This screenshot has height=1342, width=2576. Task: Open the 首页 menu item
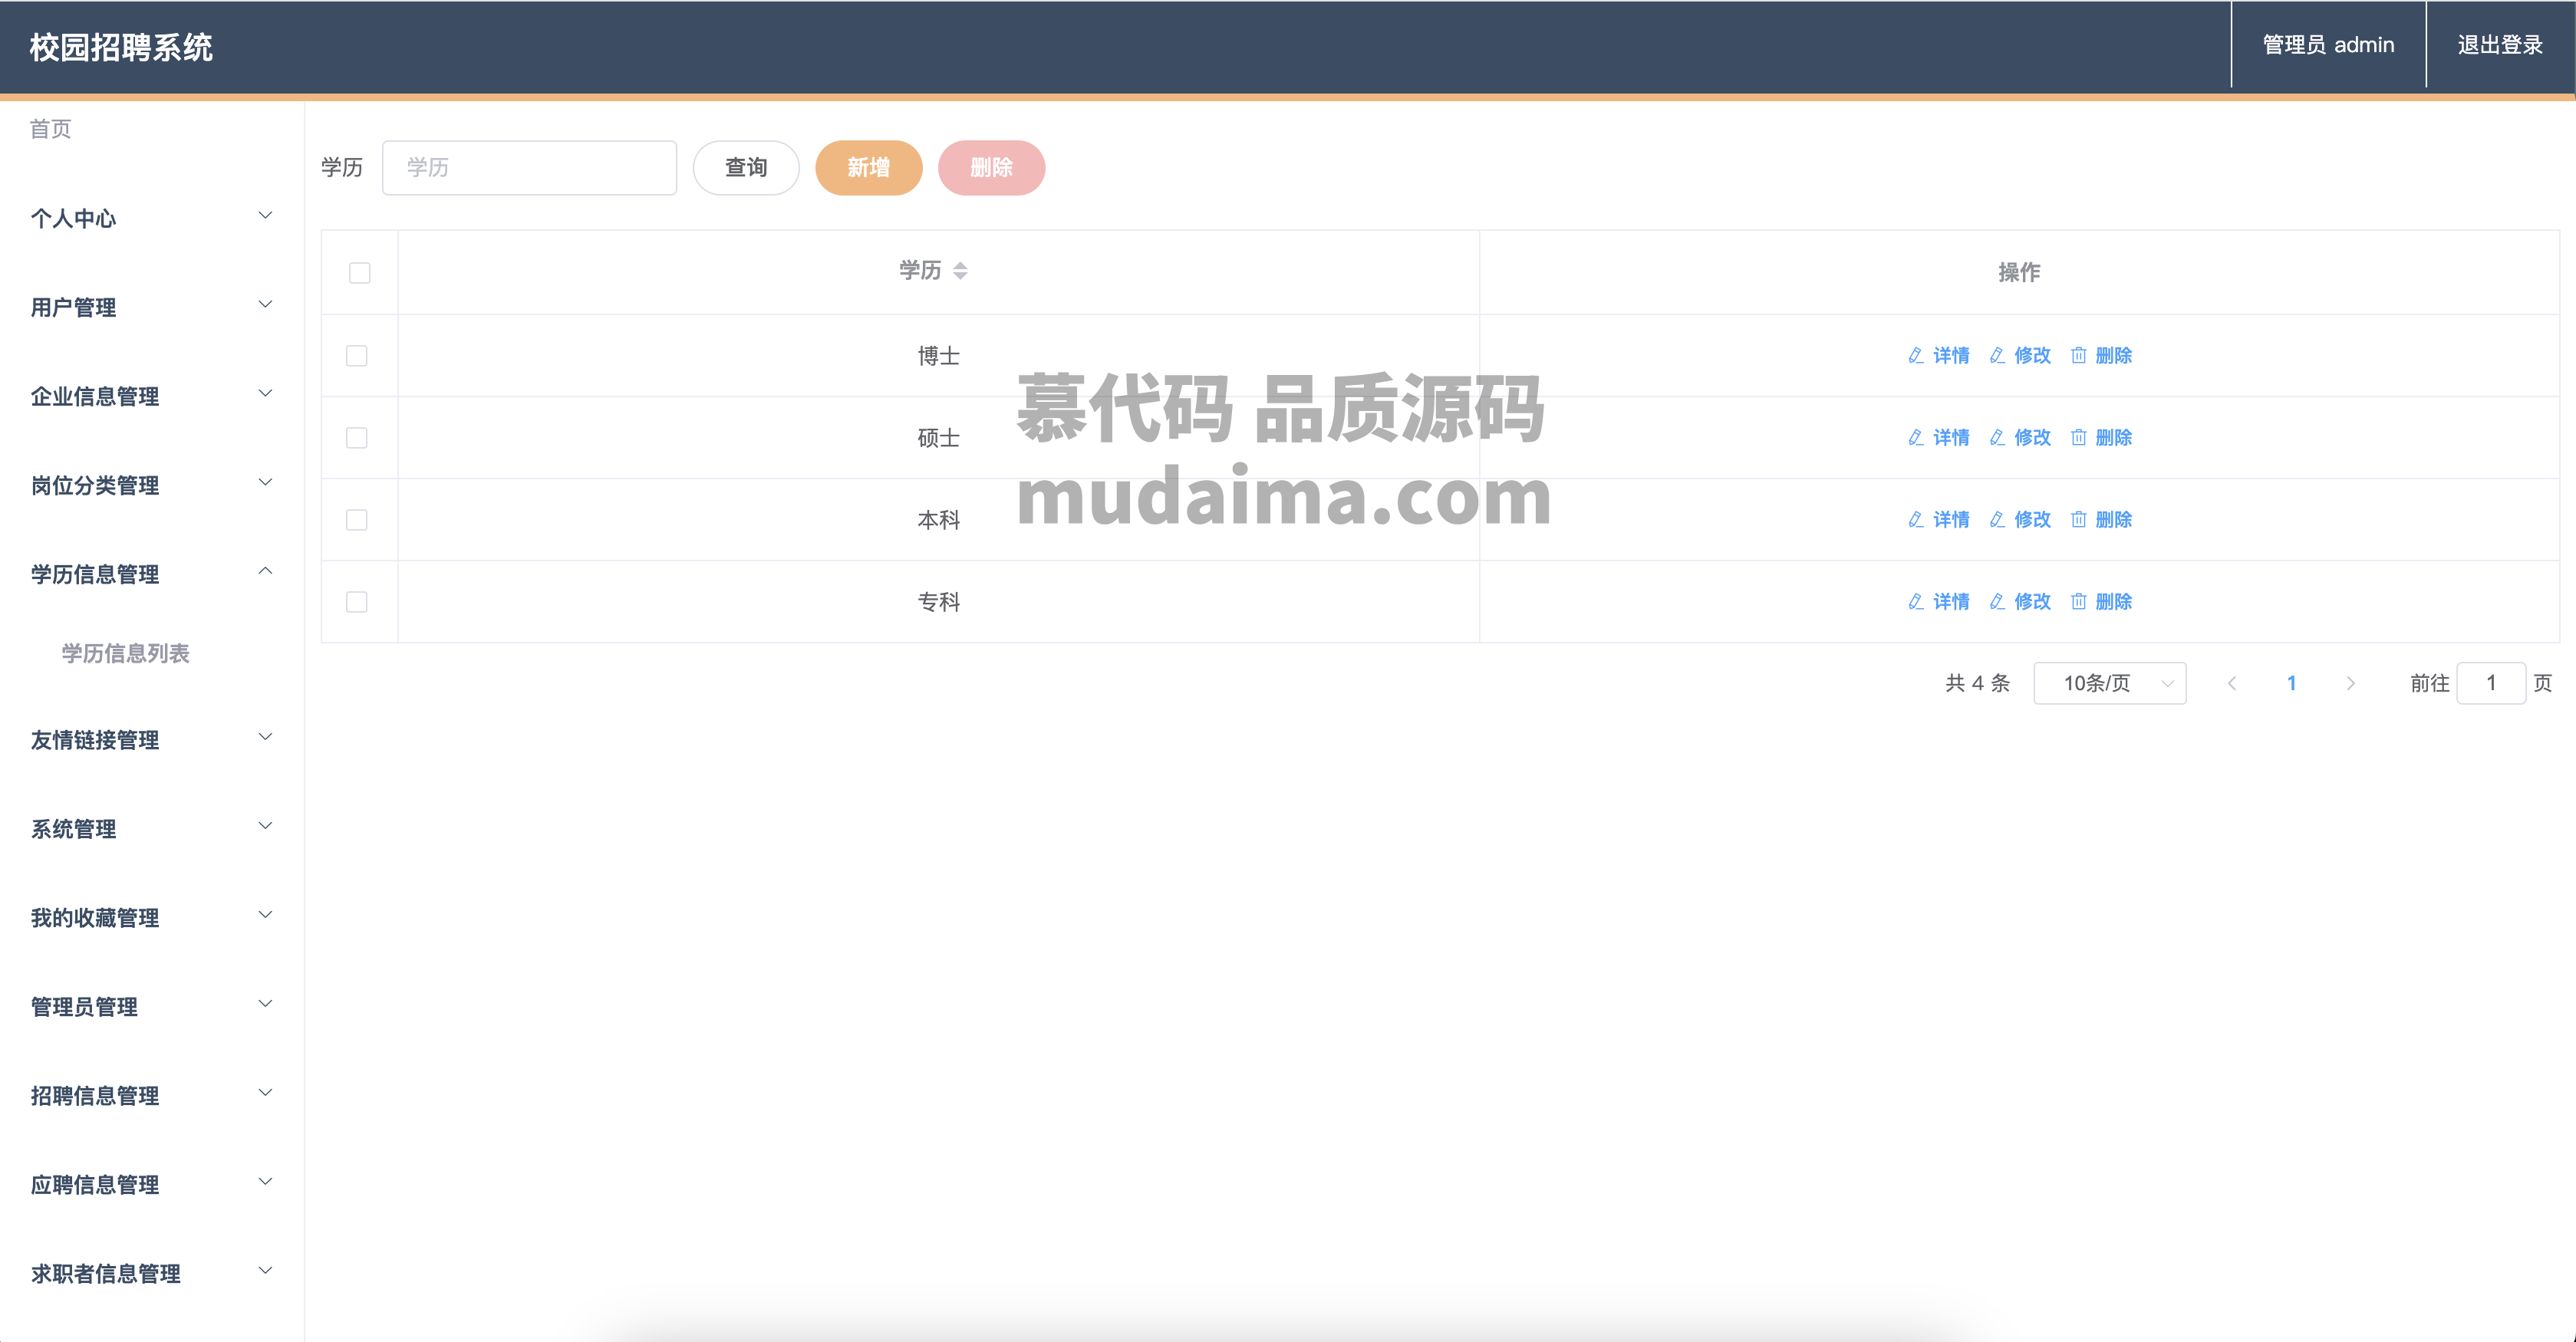51,129
